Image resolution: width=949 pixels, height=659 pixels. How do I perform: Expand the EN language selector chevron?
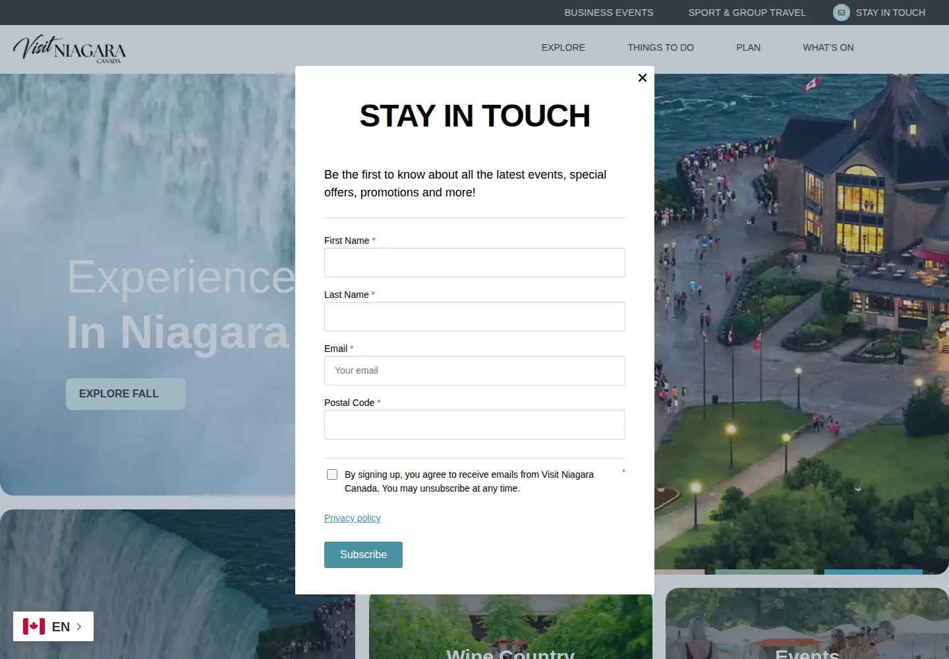point(79,627)
